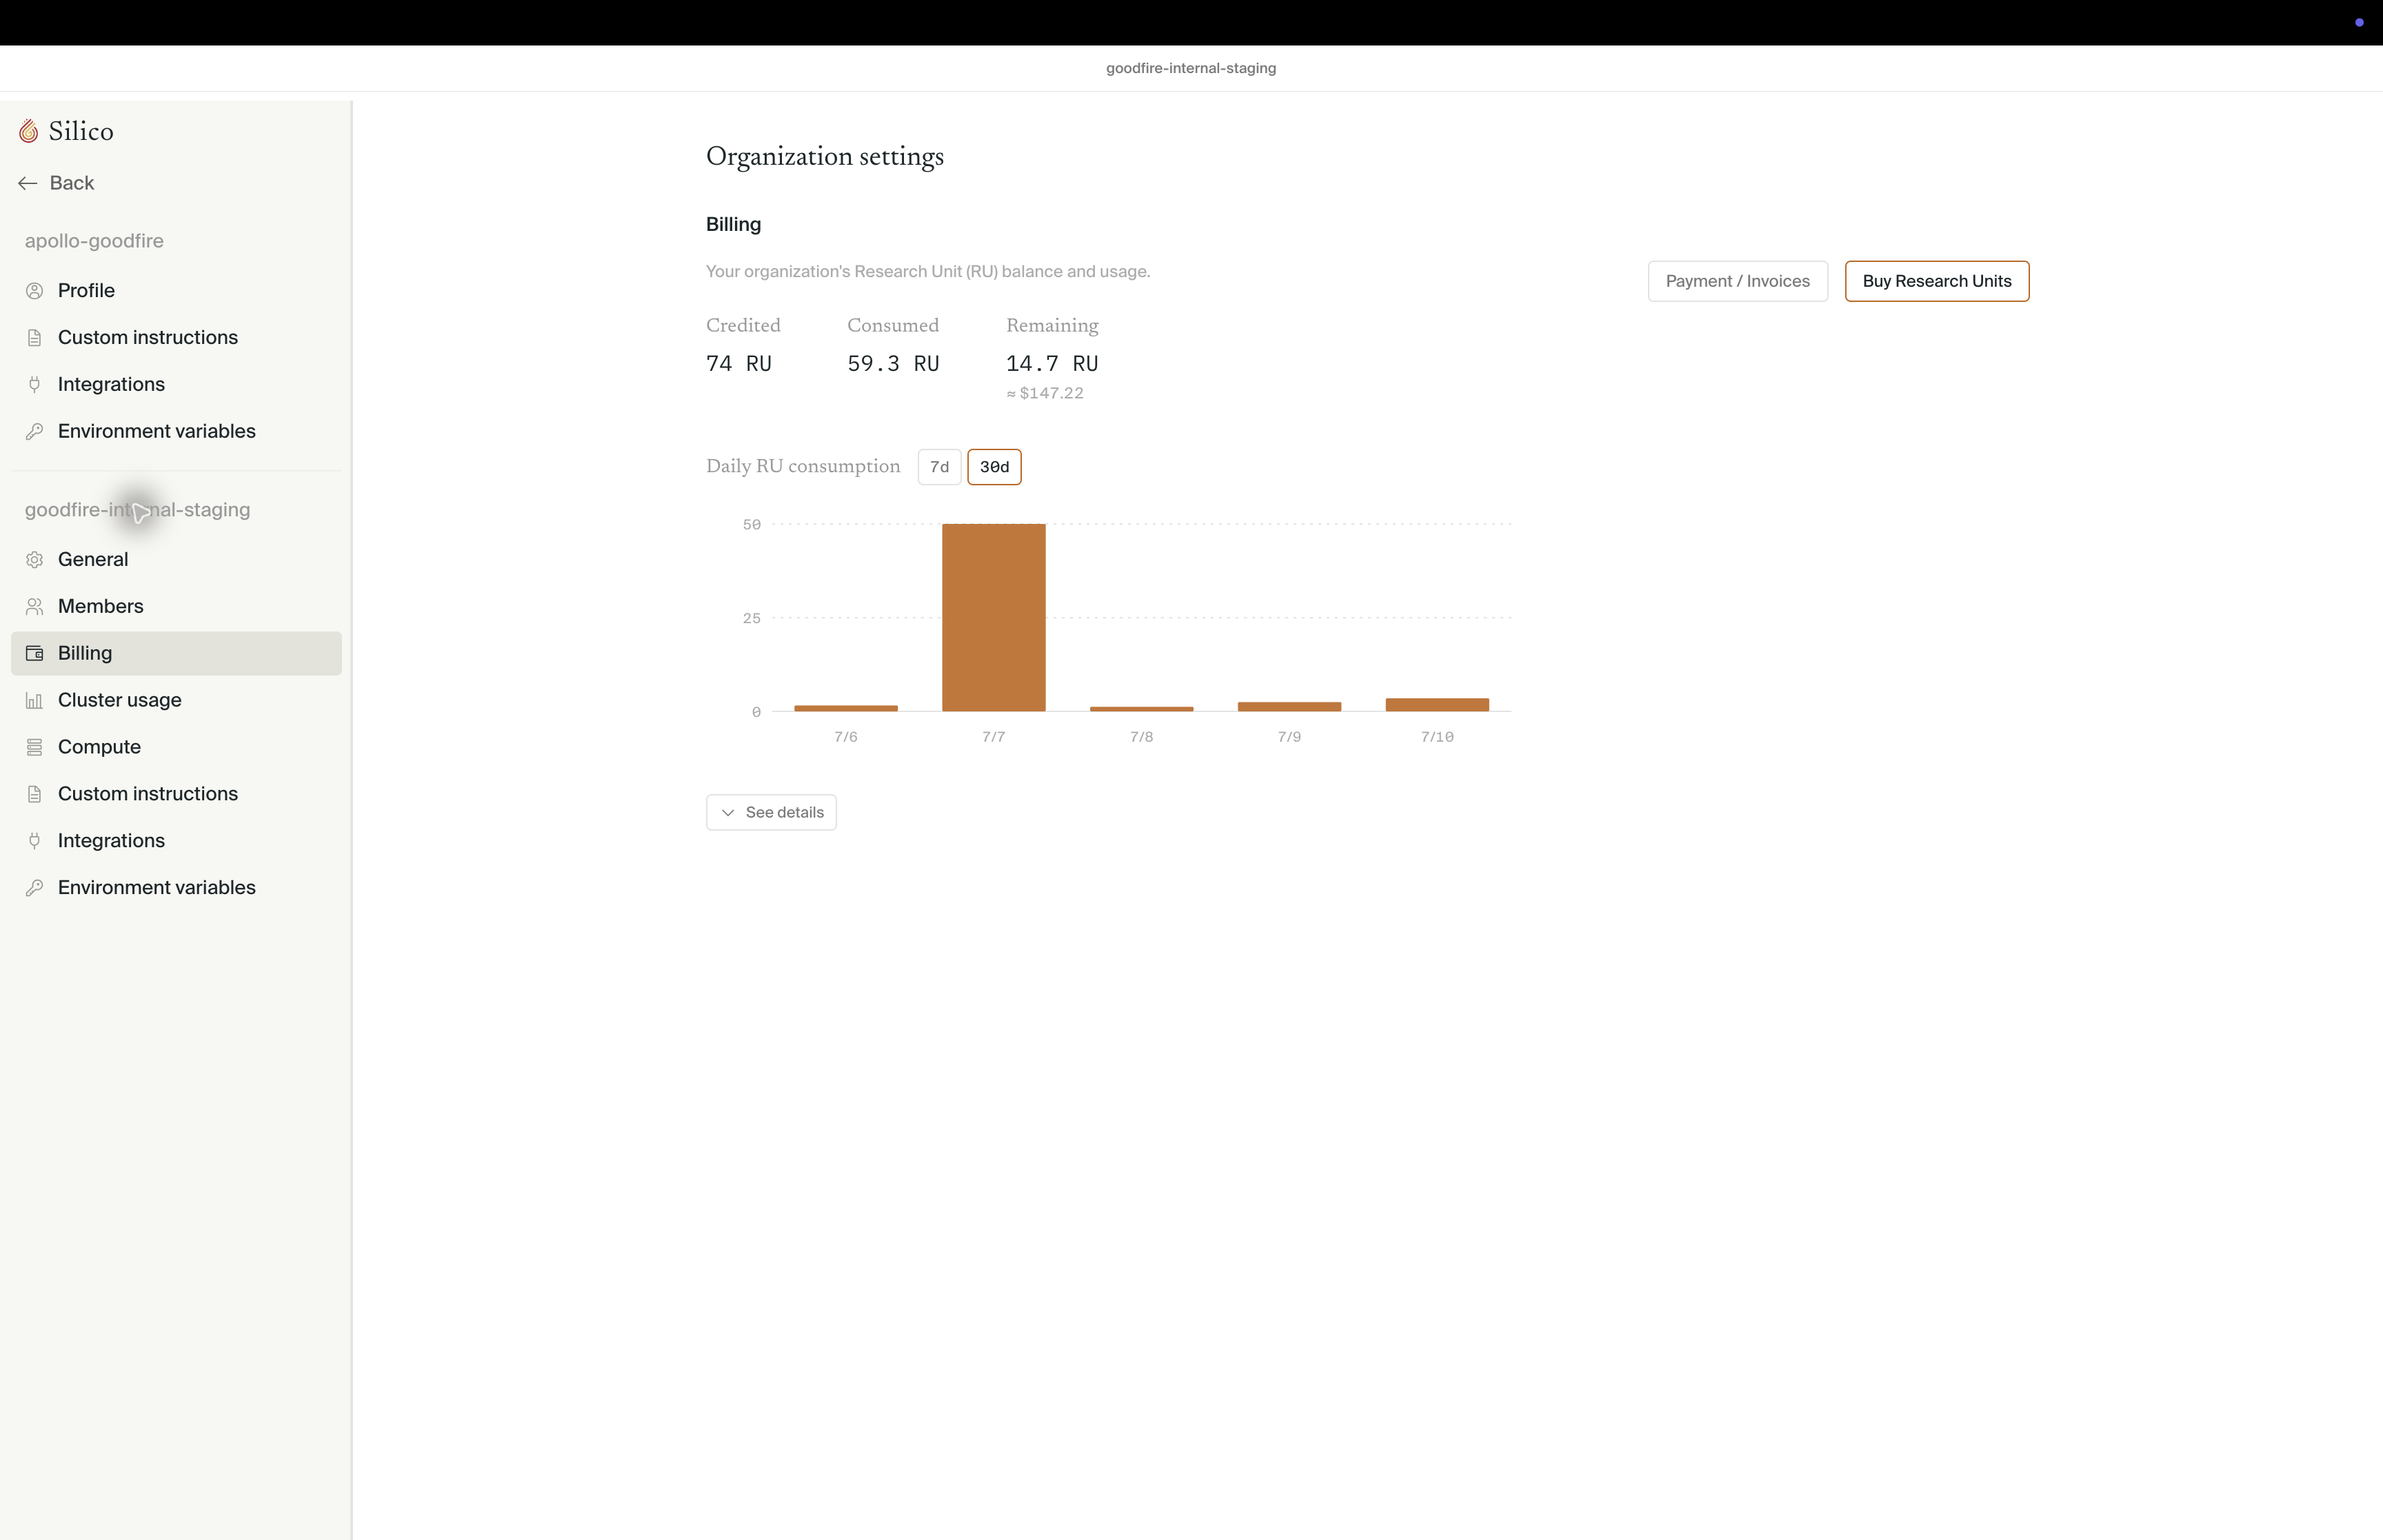Click the Profile person icon
Viewport: 2383px width, 1540px height.
tap(35, 291)
